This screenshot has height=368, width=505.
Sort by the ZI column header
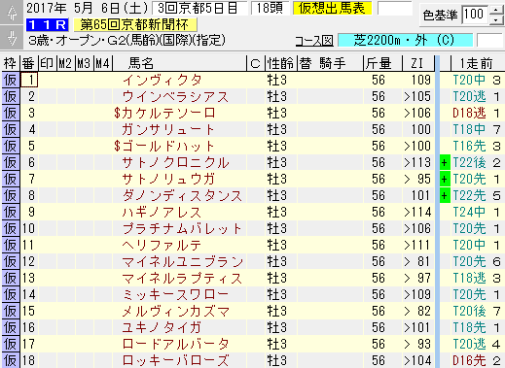click(417, 63)
